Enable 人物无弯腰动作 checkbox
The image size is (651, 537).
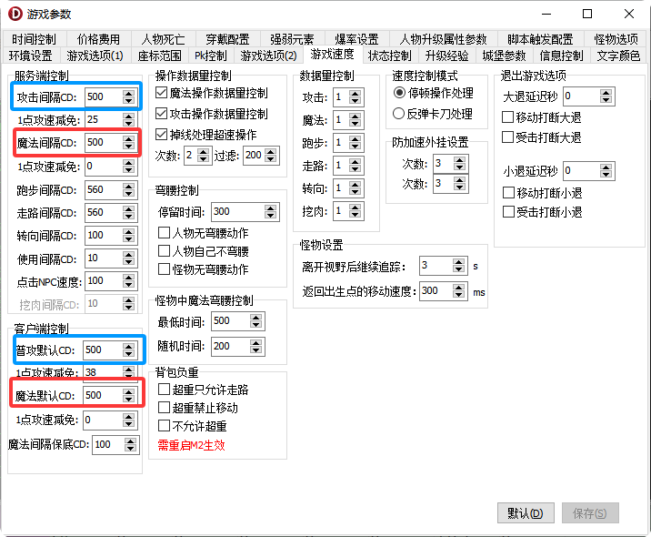pyautogui.click(x=203, y=233)
